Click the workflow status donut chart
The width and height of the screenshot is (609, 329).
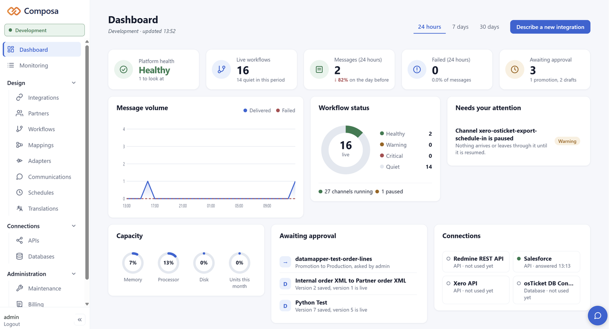(346, 150)
